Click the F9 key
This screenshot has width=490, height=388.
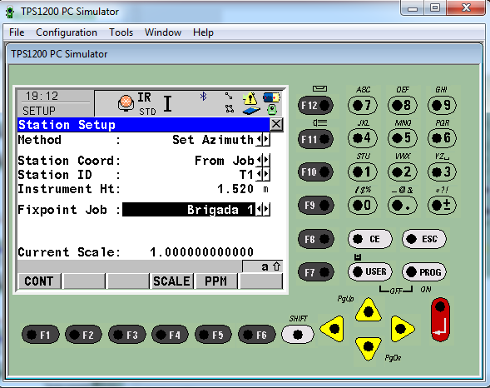[316, 205]
